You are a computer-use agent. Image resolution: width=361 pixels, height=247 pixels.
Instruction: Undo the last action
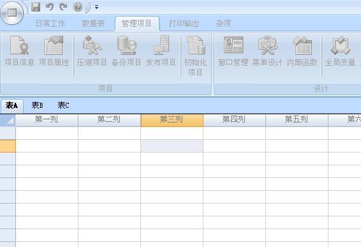point(50,7)
